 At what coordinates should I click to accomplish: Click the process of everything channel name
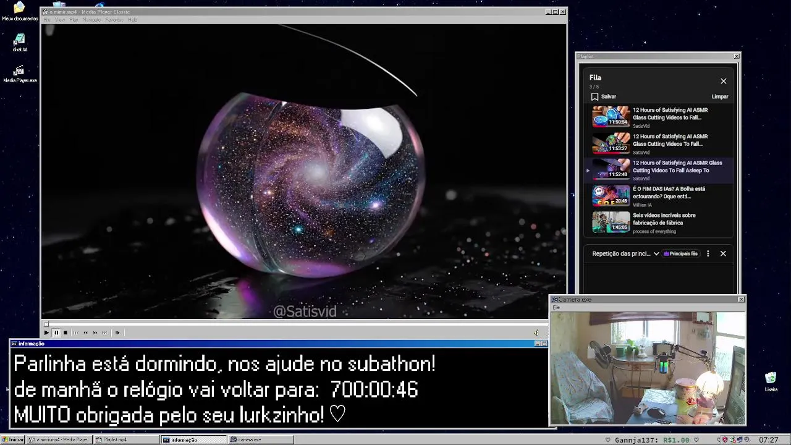[654, 232]
